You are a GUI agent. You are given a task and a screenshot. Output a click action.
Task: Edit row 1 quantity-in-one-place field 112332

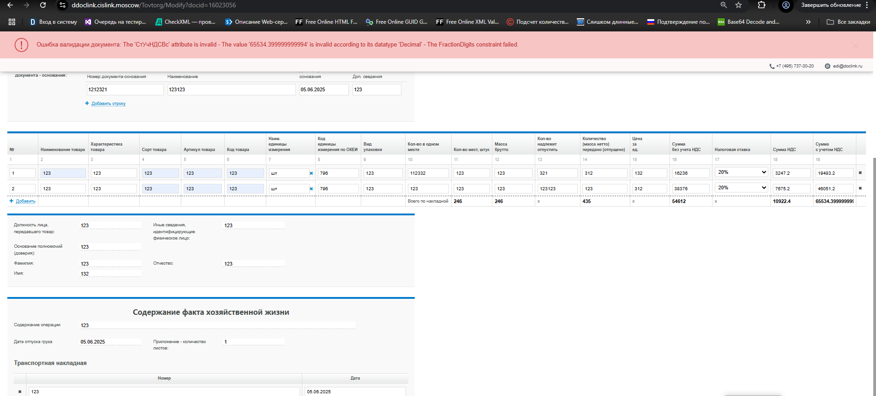[x=428, y=173]
